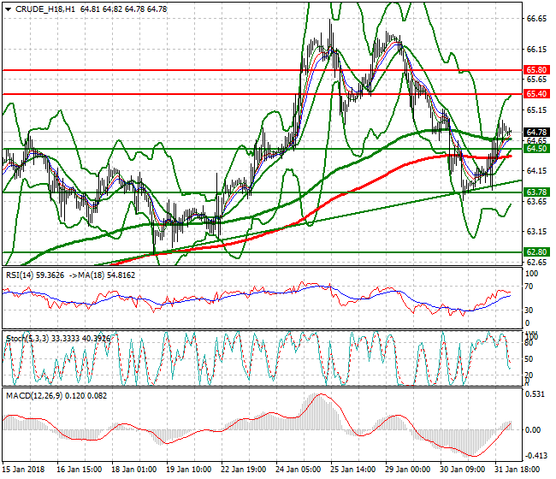Click the 31 Jan 18:00 time label
The image size is (556, 479).
[518, 470]
